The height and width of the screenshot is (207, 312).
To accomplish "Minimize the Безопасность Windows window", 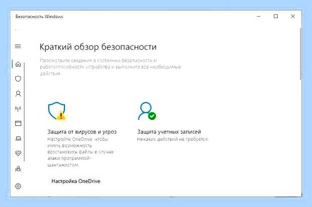I will point(259,16).
